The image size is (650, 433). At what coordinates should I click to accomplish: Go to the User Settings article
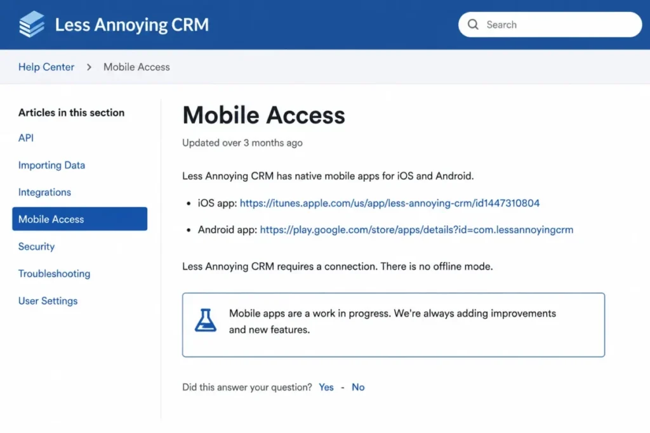[x=48, y=301]
